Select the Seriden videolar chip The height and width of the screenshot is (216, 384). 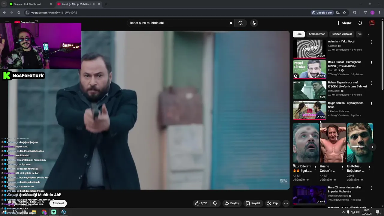click(342, 34)
